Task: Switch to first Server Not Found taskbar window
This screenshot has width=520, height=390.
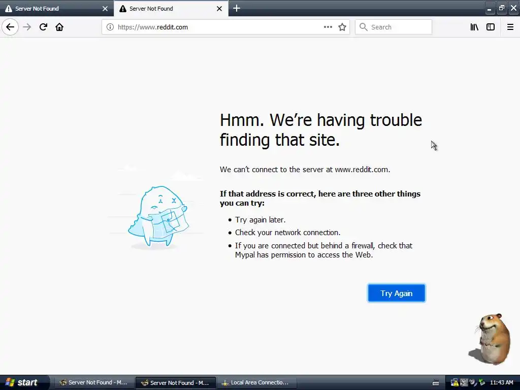Action: (x=94, y=382)
